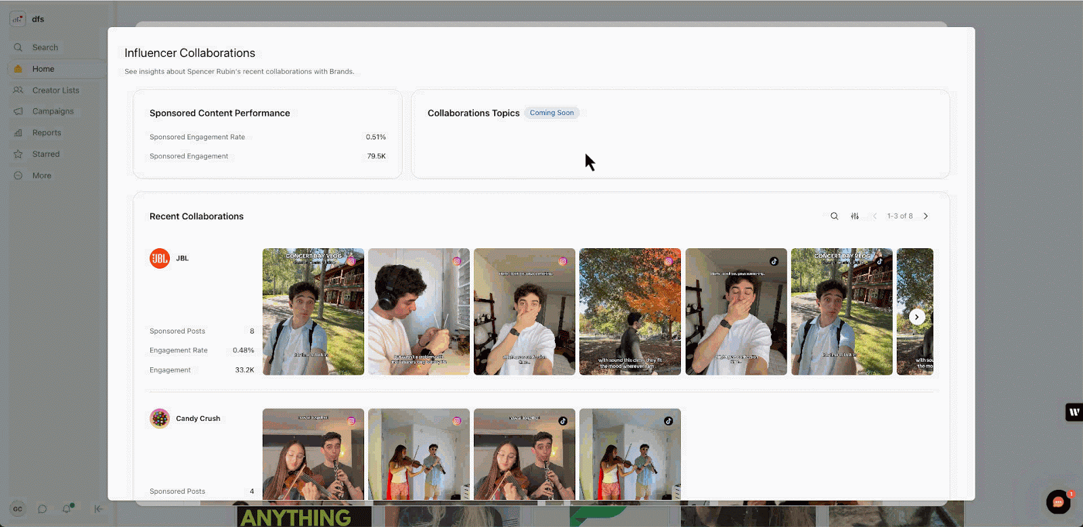Click the Sponsored Engagement 79.5K value
This screenshot has height=527, width=1083.
tap(376, 156)
